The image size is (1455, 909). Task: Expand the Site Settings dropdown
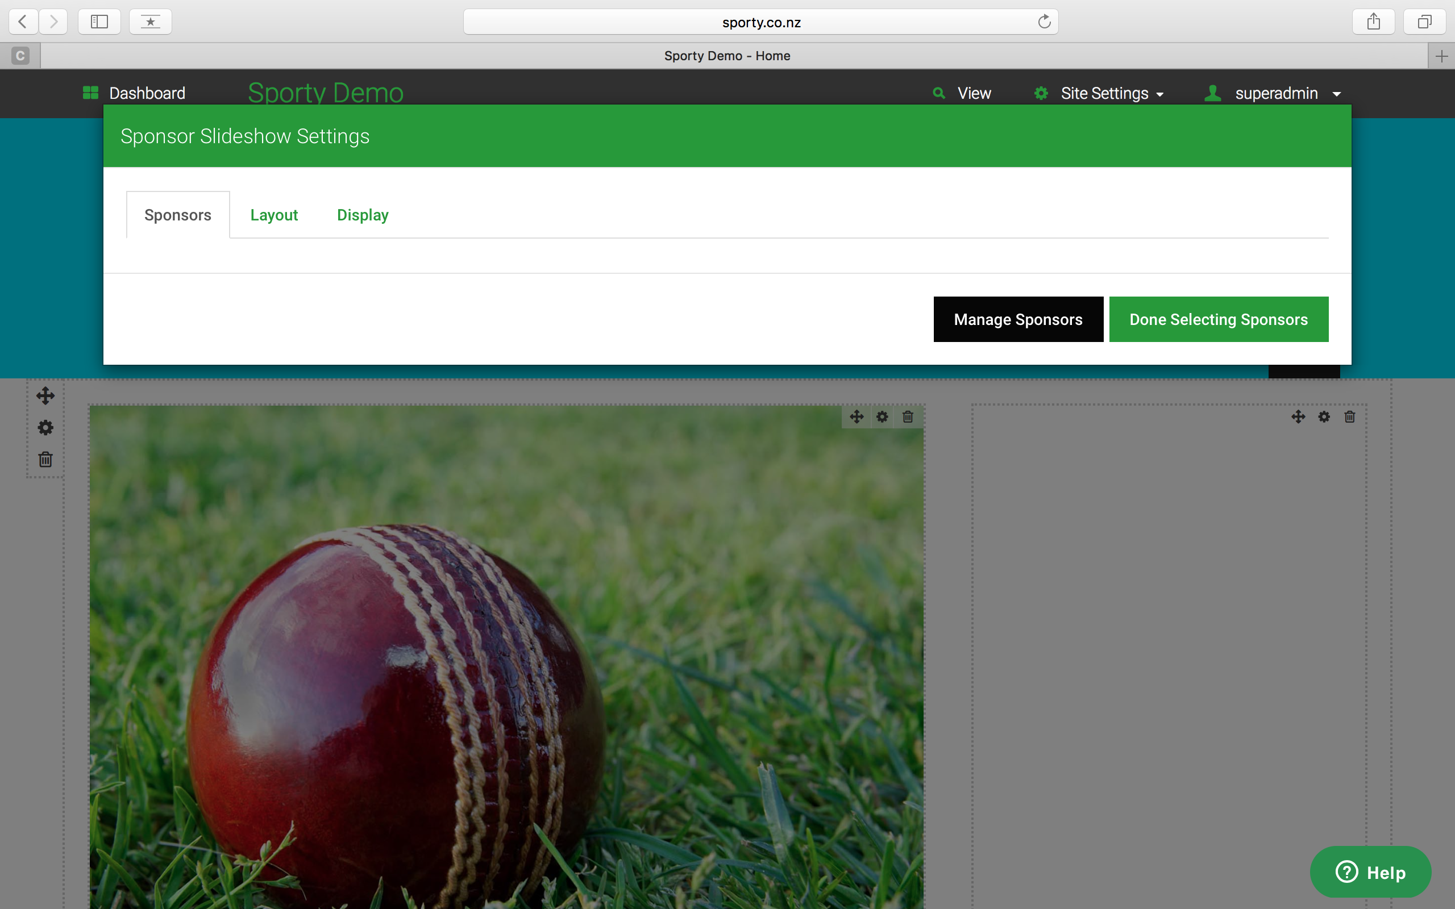coord(1112,93)
